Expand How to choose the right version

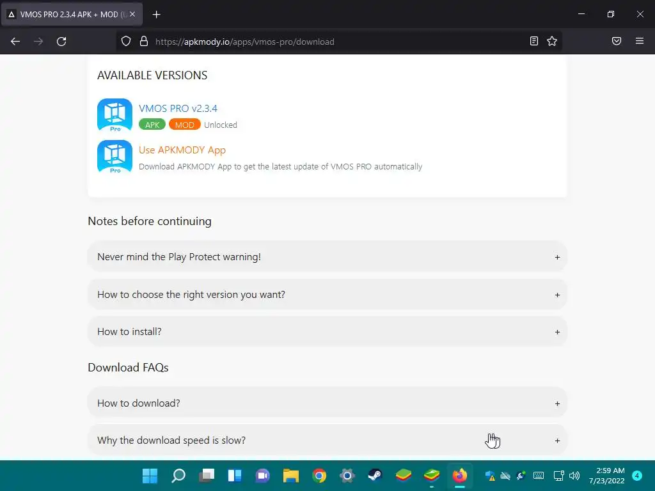pos(327,294)
